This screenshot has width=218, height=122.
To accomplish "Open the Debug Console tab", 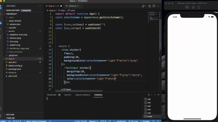I will [82, 95].
